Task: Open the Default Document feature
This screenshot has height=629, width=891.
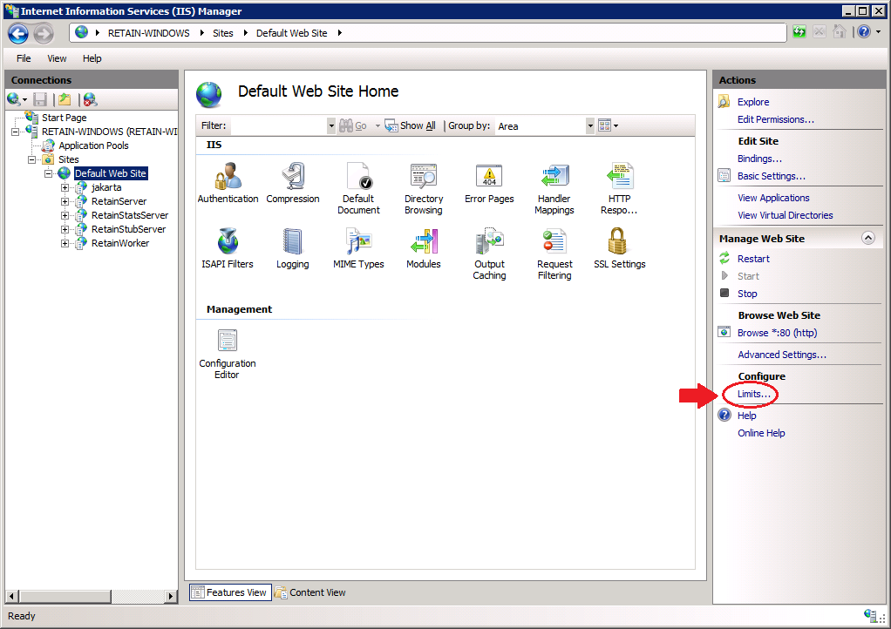Action: pyautogui.click(x=358, y=188)
